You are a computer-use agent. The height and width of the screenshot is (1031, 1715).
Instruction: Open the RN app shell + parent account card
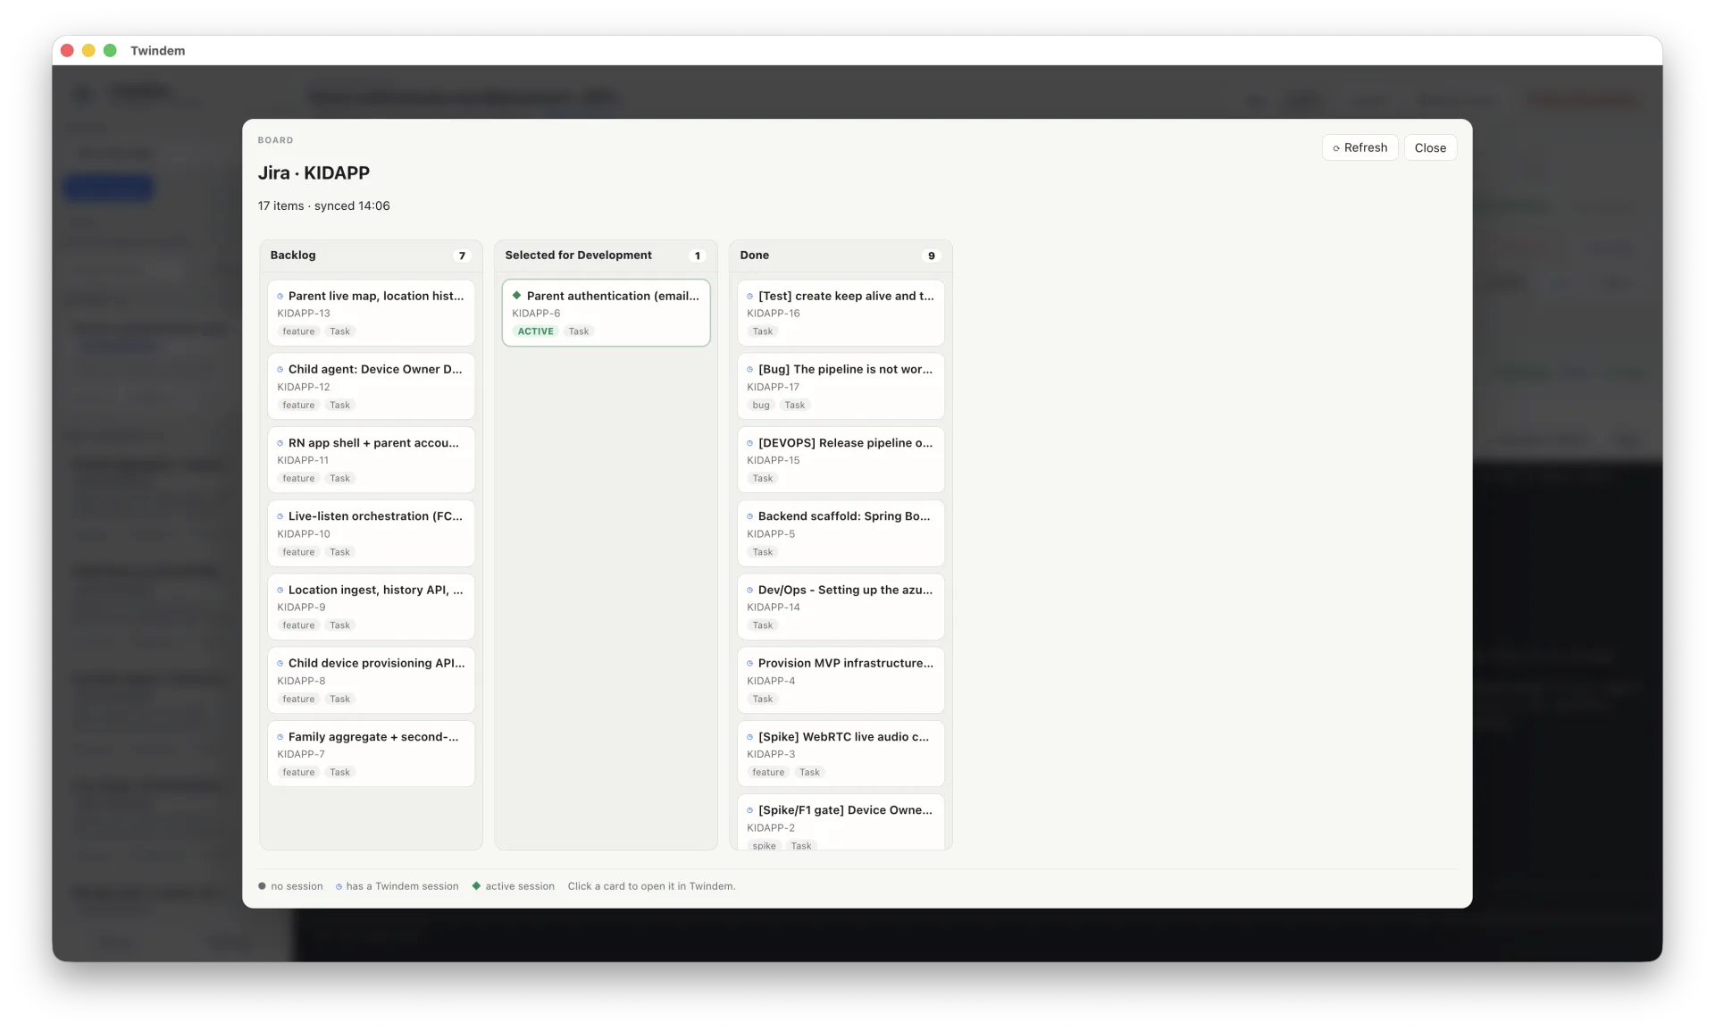[x=371, y=459]
